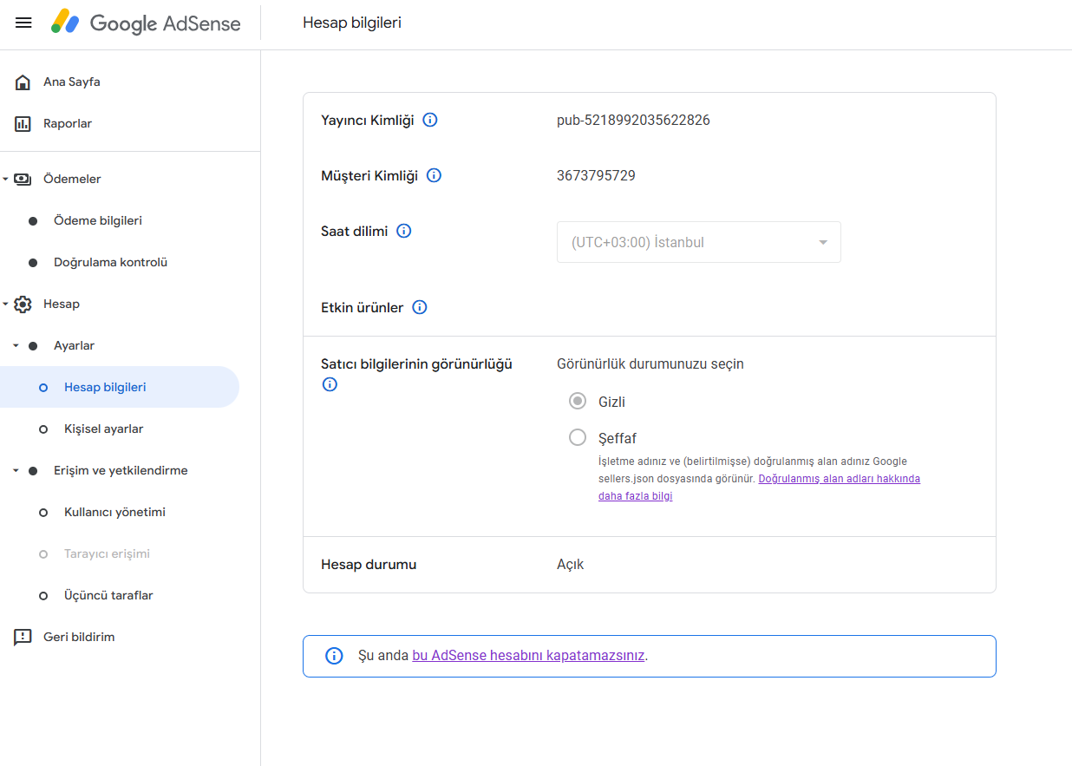The height and width of the screenshot is (766, 1072).
Task: Click the Ödemeler money icon
Action: point(23,180)
